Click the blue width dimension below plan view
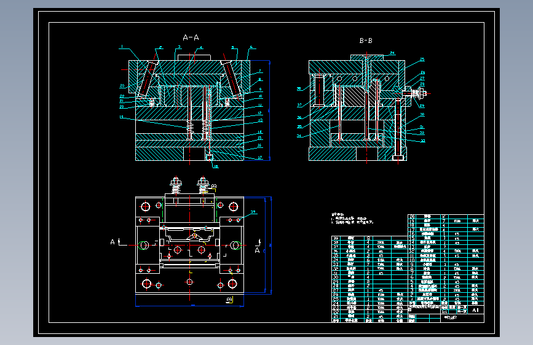This screenshot has height=345, width=533. pos(190,306)
